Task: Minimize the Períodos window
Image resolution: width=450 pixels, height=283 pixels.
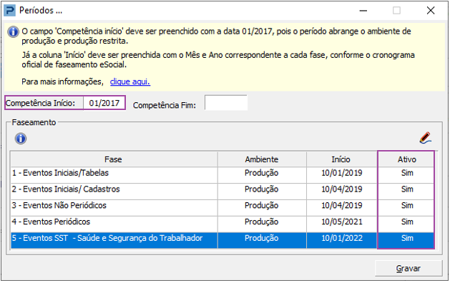Action: 363,11
